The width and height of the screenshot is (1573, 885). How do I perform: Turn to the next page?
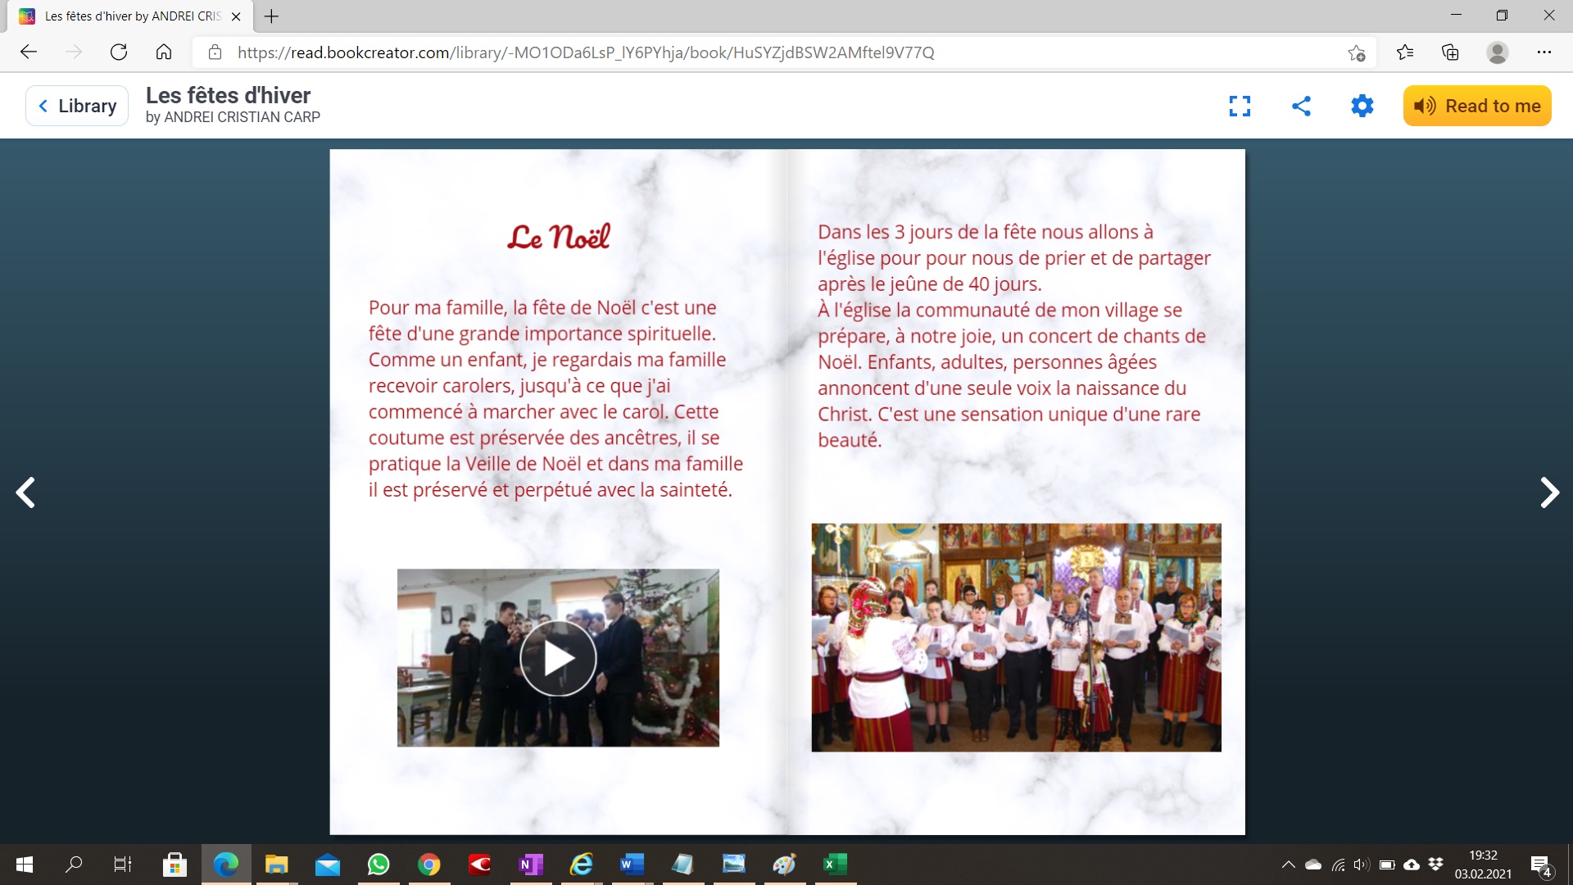[1548, 492]
